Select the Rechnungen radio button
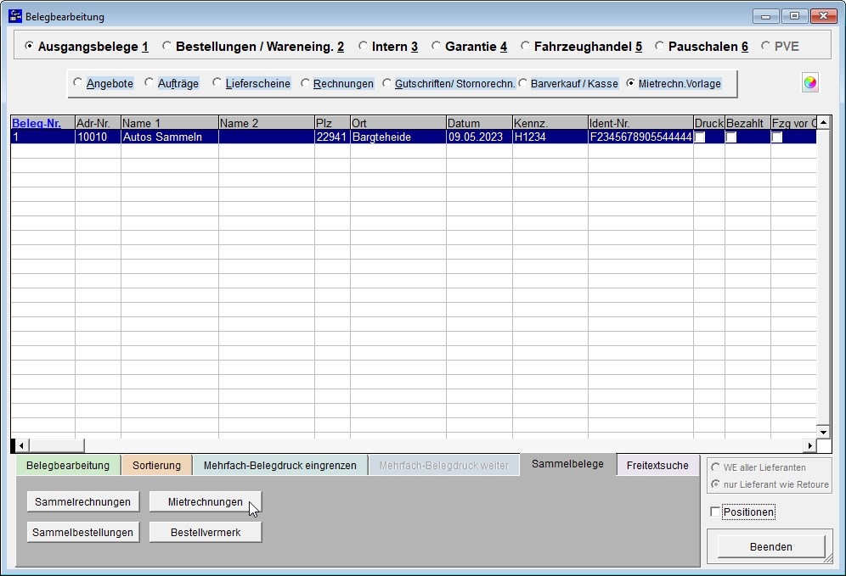Image resolution: width=846 pixels, height=576 pixels. tap(337, 83)
